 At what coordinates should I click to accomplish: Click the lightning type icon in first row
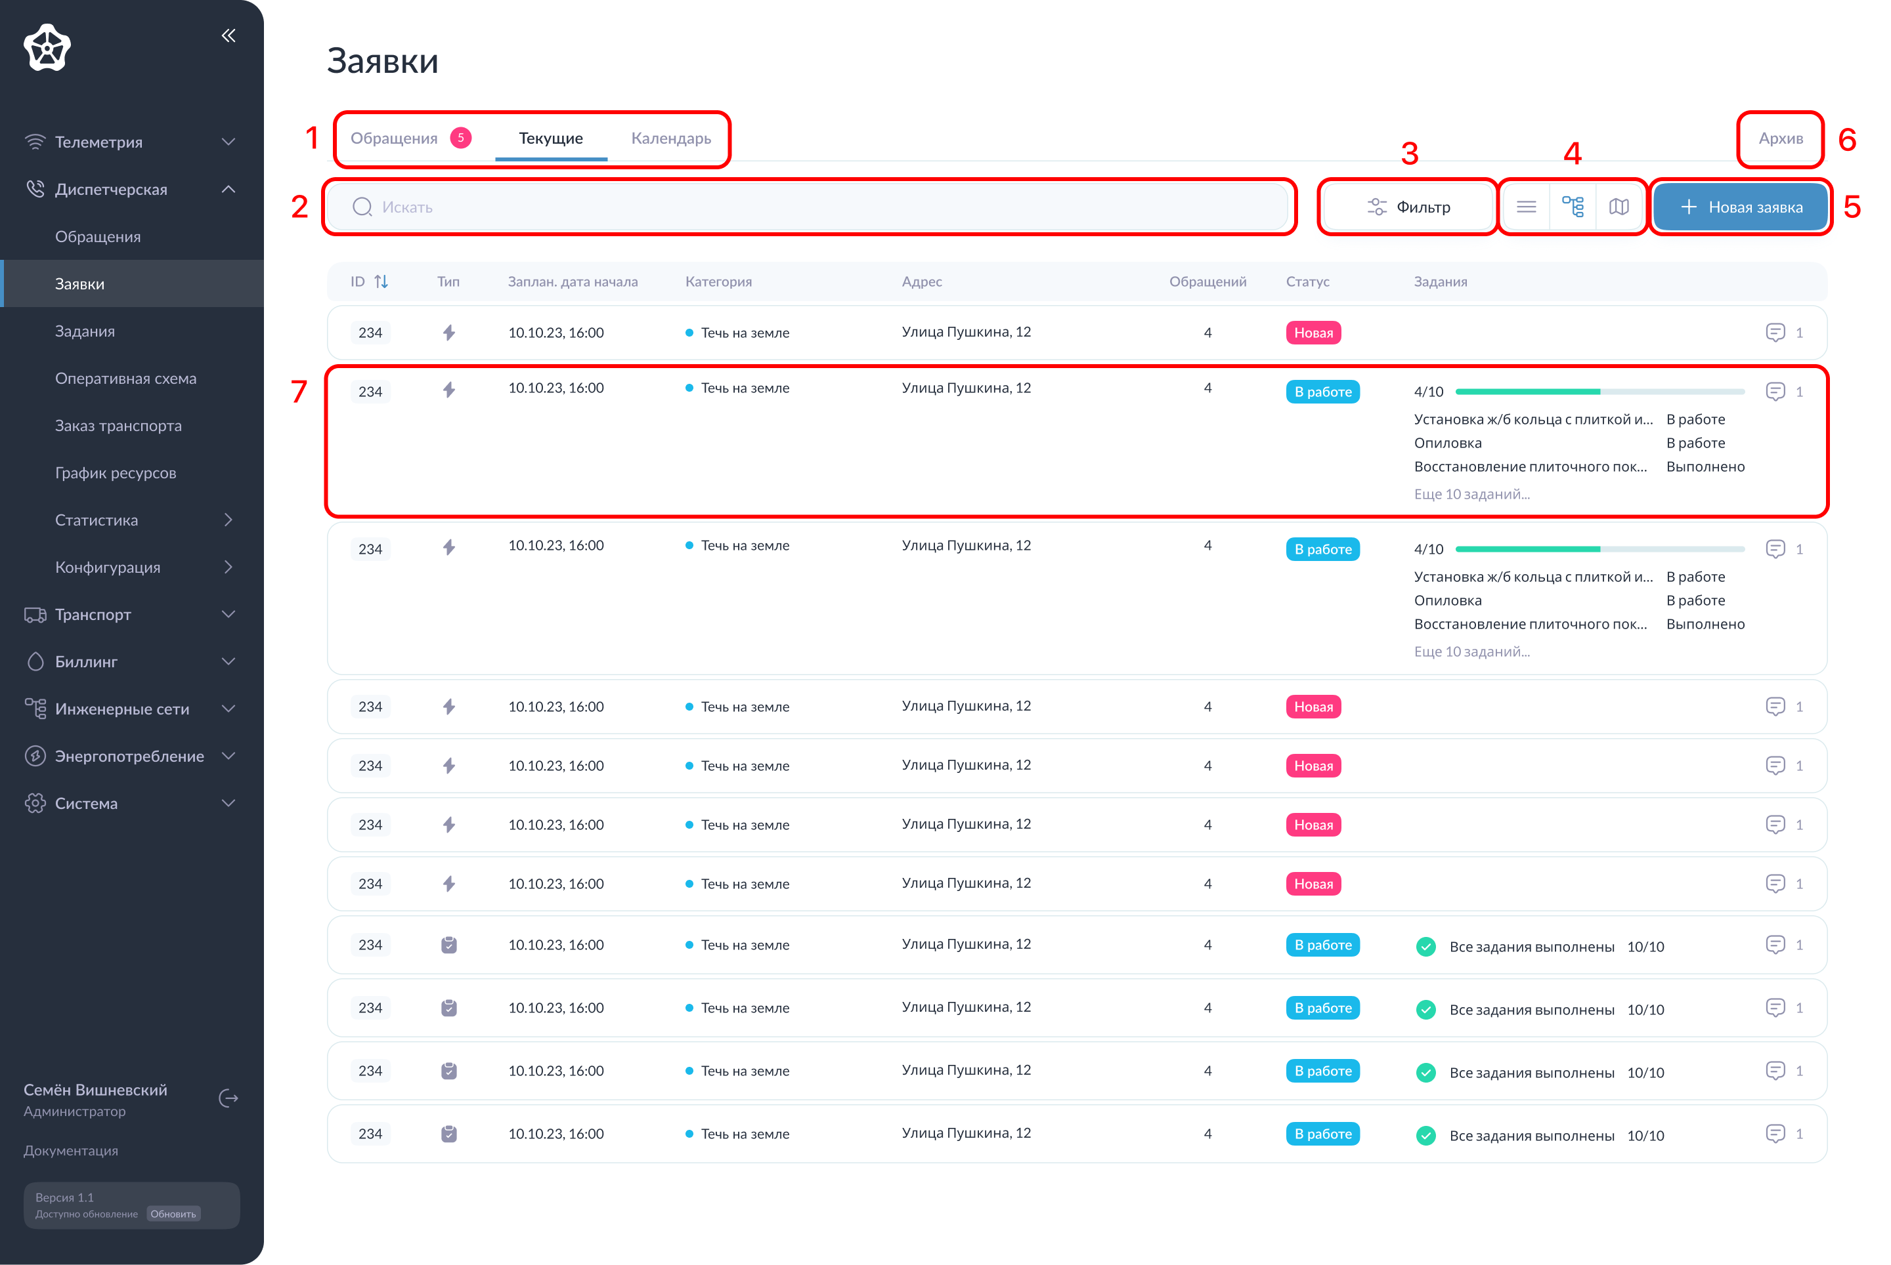click(449, 333)
